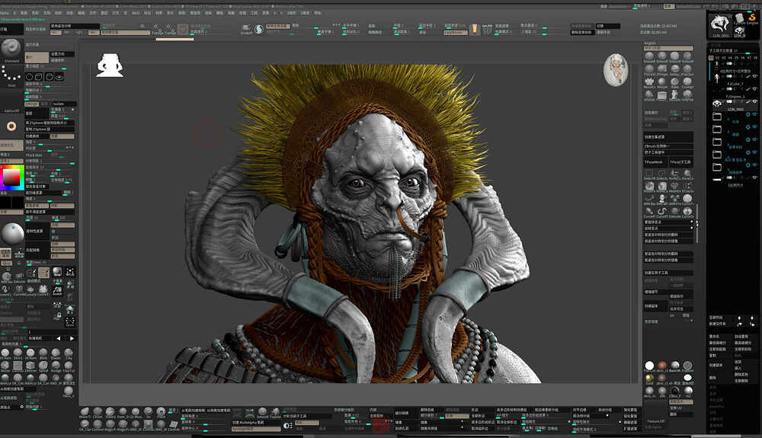
Task: Select the SimpleBrush S tool icon
Action: (752, 18)
